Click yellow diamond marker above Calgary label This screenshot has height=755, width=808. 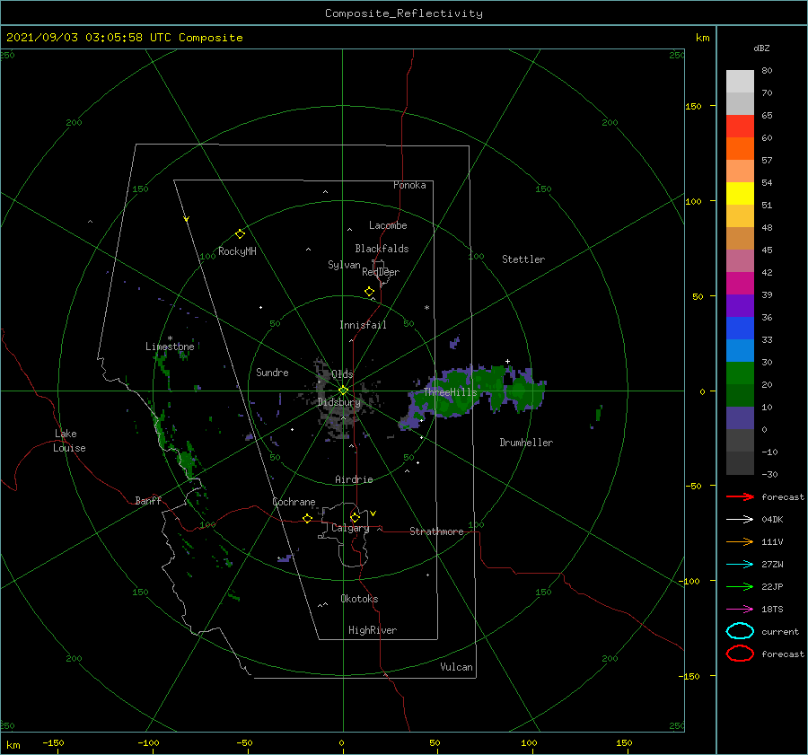355,517
